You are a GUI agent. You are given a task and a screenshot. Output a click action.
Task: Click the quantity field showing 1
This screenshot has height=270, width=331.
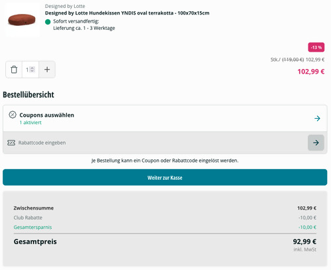30,70
